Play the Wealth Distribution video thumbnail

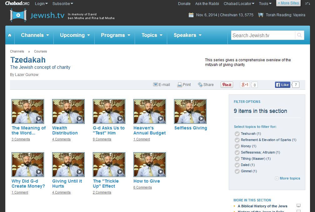[x=68, y=112]
